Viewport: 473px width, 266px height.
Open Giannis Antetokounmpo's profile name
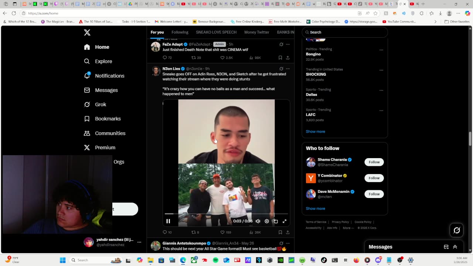(184, 243)
